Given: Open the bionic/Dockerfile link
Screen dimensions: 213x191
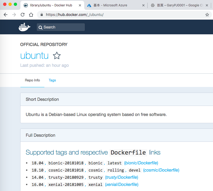Looking at the screenshot, I should click(x=141, y=163).
